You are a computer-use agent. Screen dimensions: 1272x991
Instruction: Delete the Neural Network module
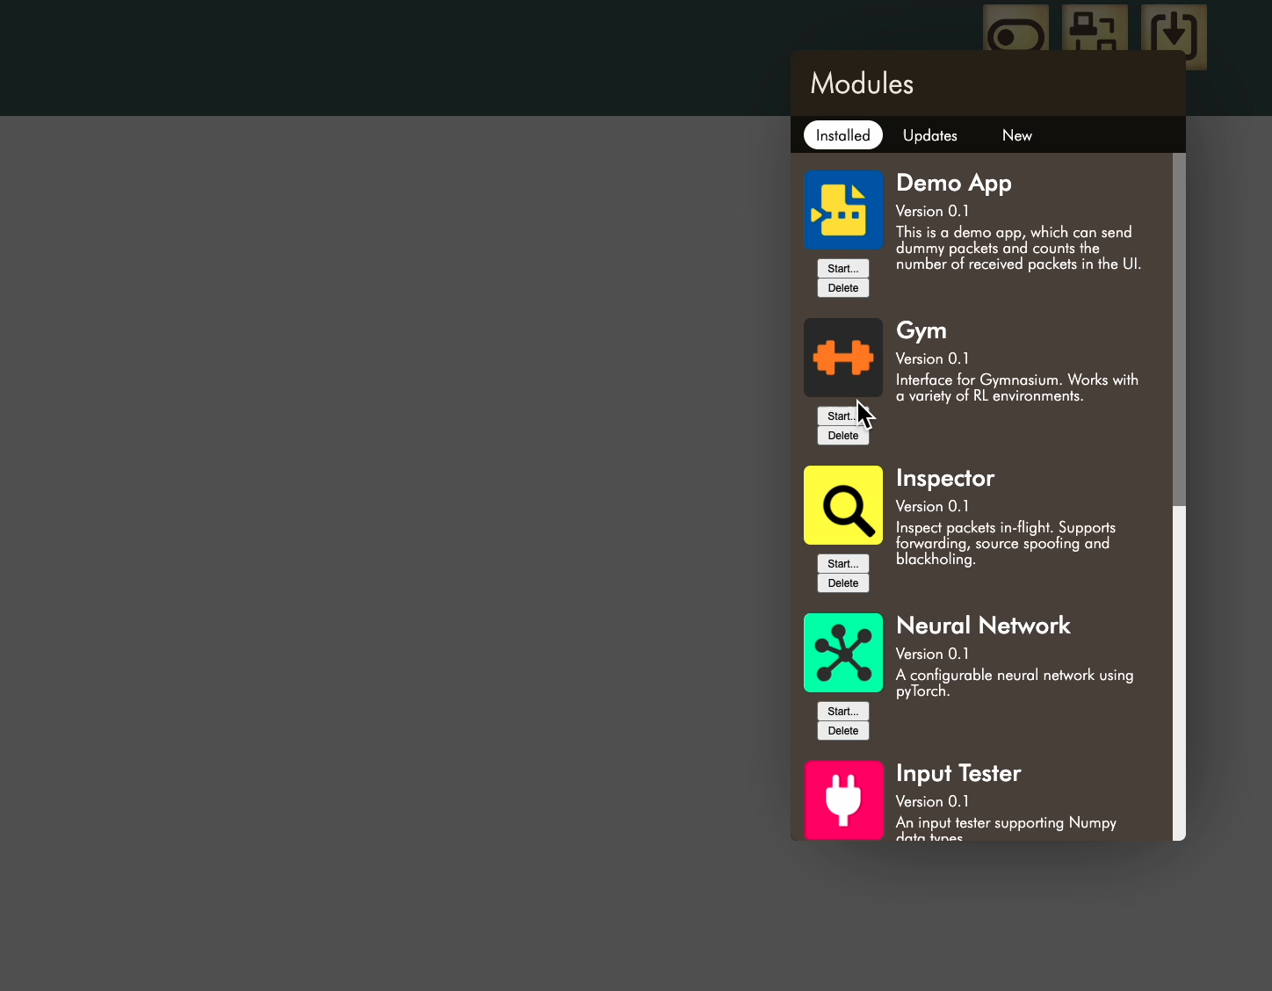842,730
